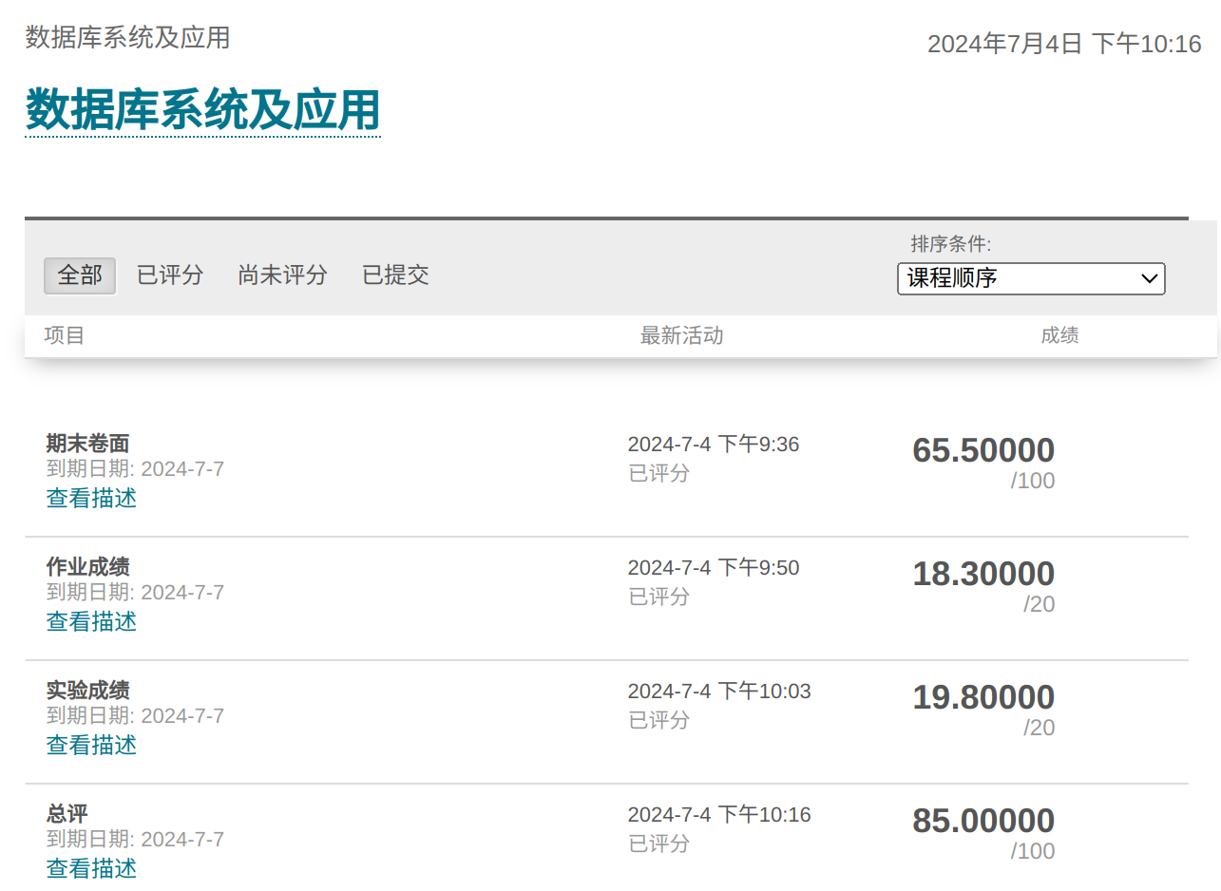1221x891 pixels.
Task: Open the 实验成绩 grade item
Action: coord(87,691)
